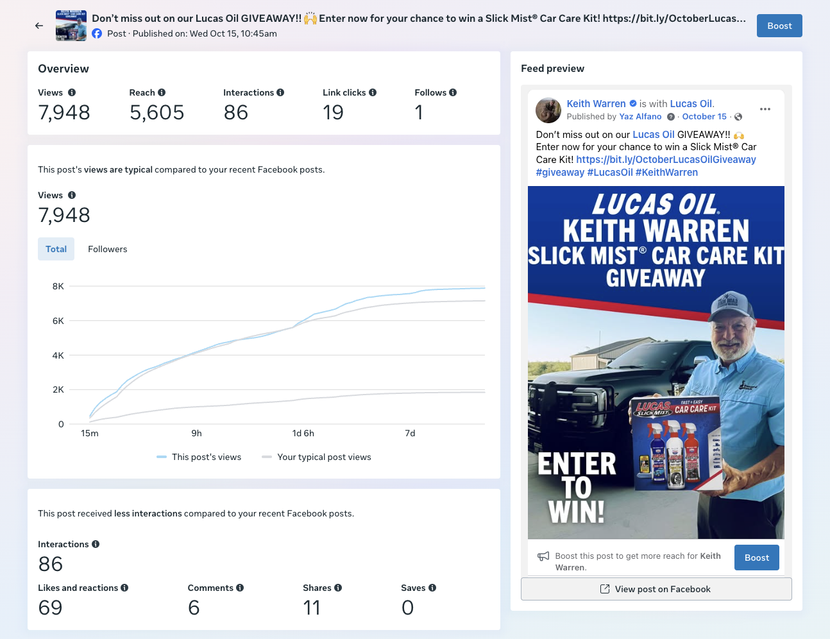Open the post thumbnail in the header
Image resolution: width=830 pixels, height=639 pixels.
pyautogui.click(x=71, y=26)
